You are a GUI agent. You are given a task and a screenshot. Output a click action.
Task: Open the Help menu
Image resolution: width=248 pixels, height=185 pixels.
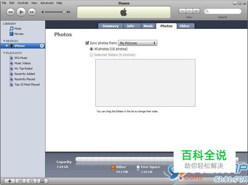pyautogui.click(x=59, y=3)
